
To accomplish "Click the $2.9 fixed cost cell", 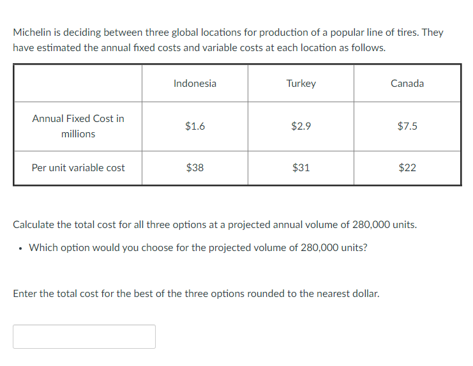I will [301, 126].
